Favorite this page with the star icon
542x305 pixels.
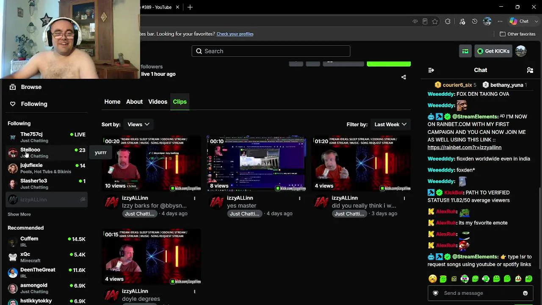[435, 22]
